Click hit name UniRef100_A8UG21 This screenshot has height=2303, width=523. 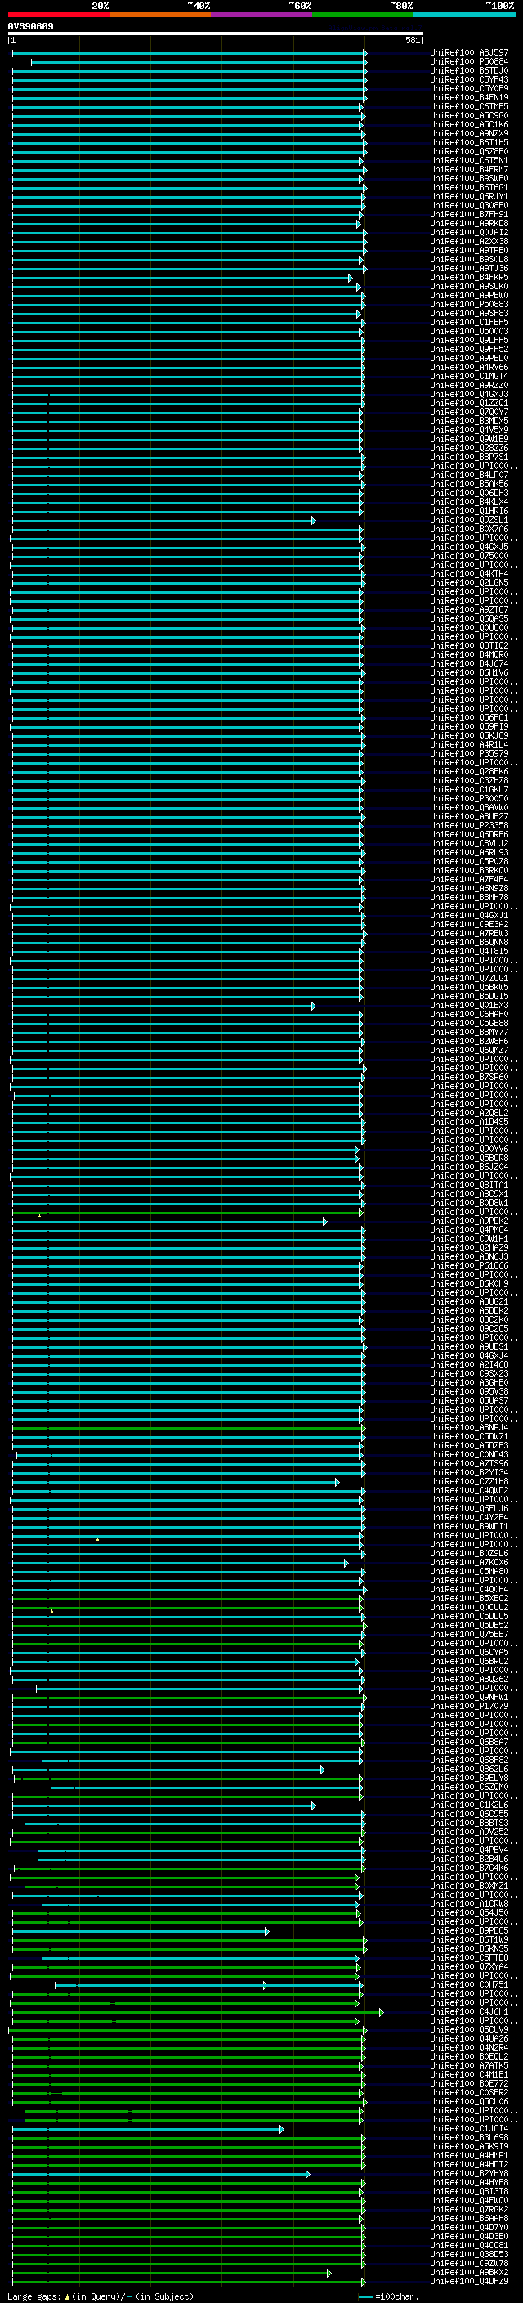(x=469, y=1301)
